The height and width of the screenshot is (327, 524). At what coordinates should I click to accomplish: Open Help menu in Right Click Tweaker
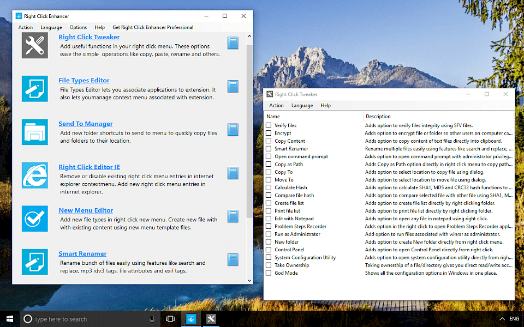pos(325,105)
